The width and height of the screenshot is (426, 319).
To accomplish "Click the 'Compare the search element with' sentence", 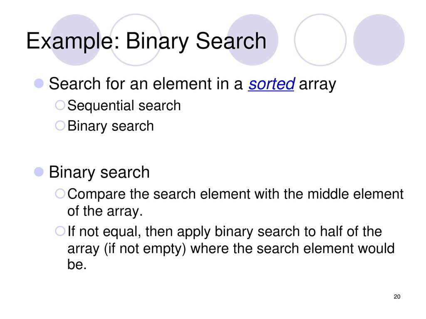I will click(235, 202).
